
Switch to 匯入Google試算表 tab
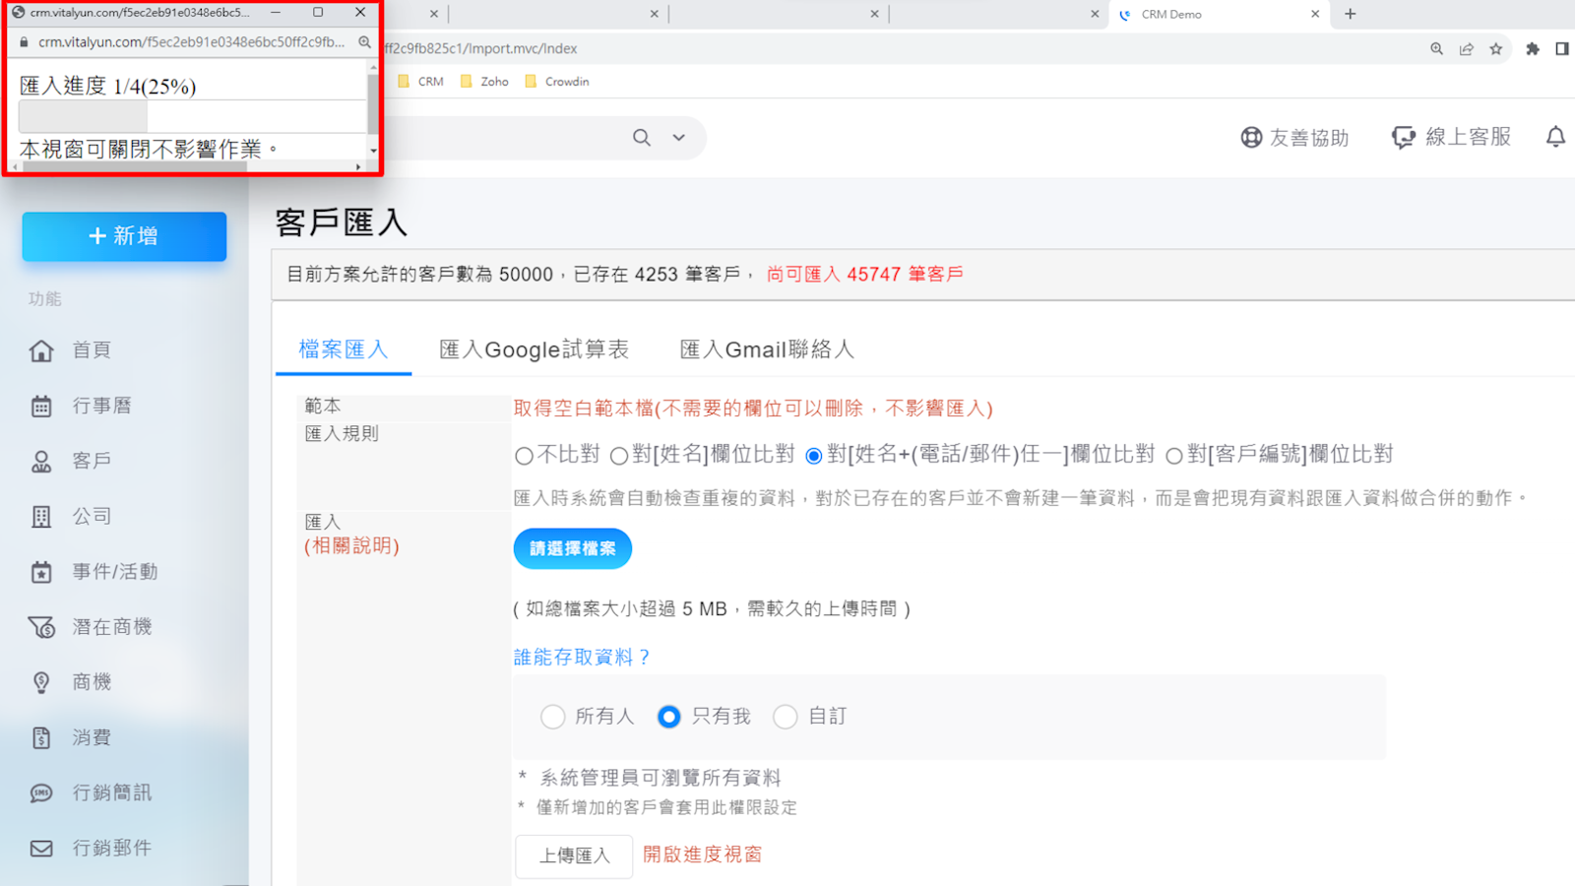(x=534, y=349)
